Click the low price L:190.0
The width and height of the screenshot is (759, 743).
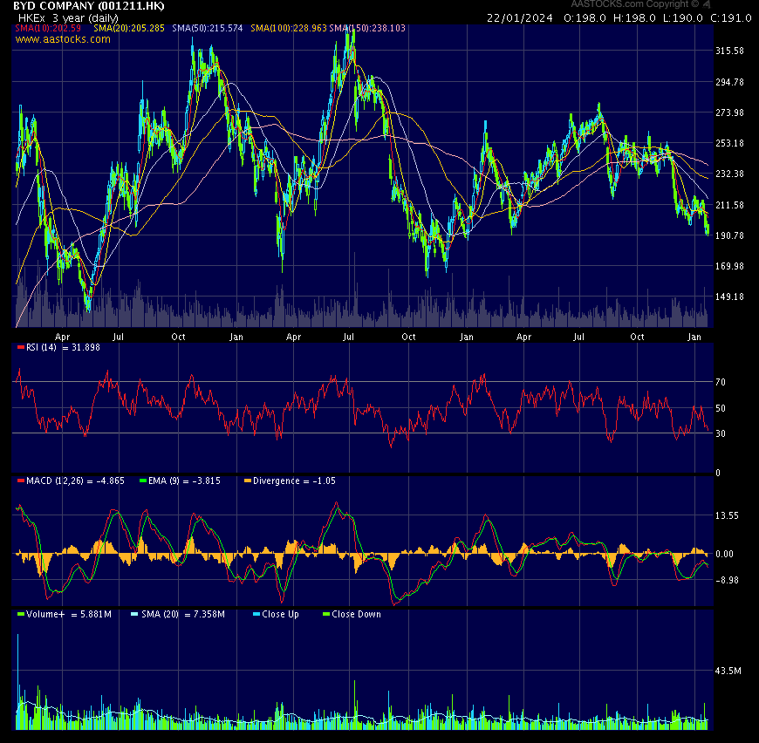[x=682, y=18]
